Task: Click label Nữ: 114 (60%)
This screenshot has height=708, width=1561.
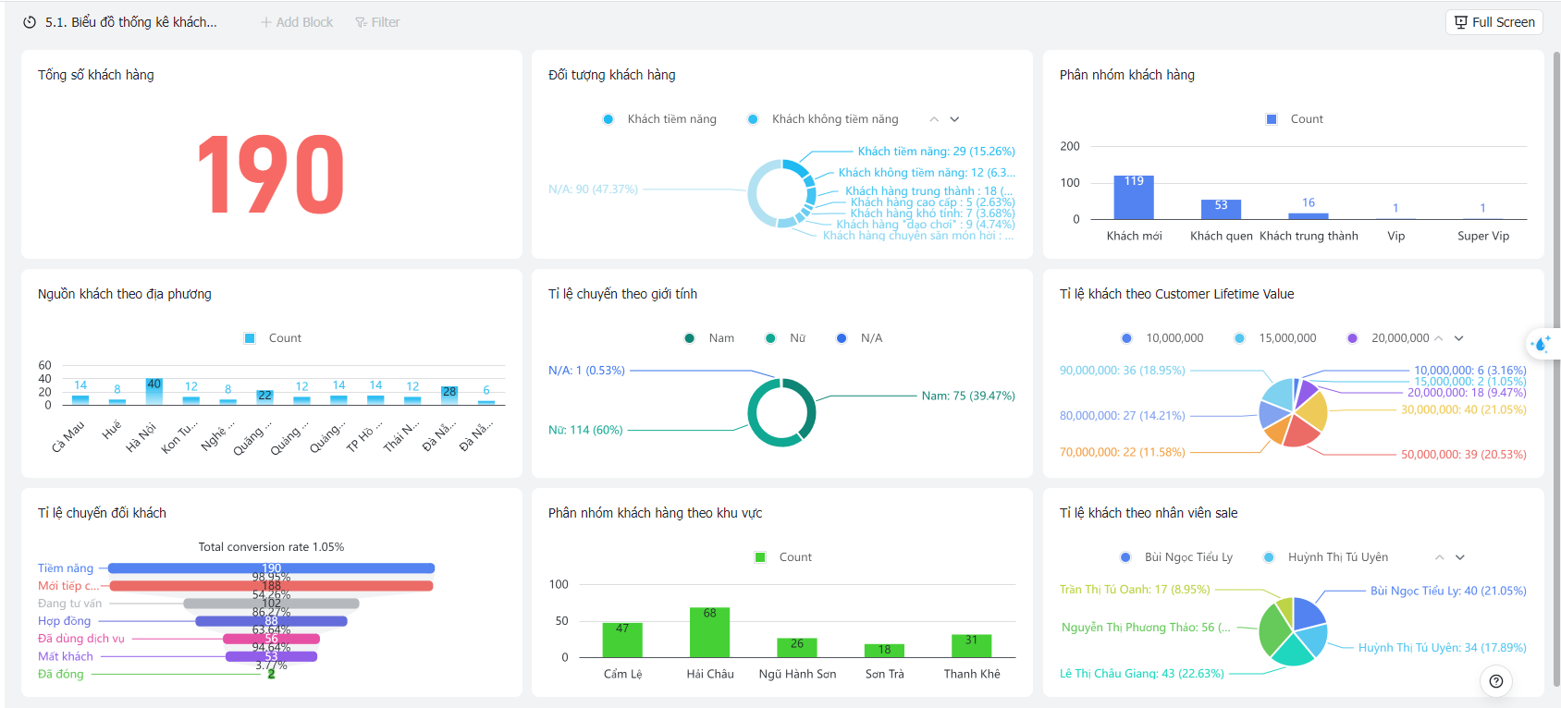Action: [x=585, y=430]
